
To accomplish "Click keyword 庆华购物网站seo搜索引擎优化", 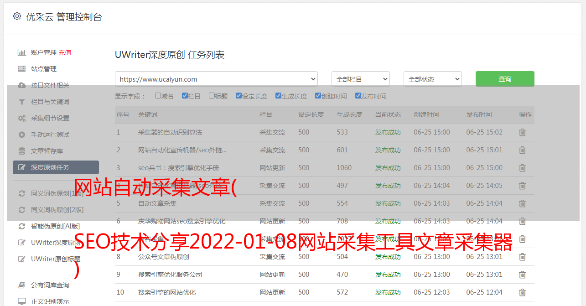I will [182, 221].
